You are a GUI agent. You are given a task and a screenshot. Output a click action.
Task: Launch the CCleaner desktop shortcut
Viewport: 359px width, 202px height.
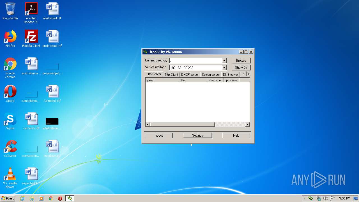(x=10, y=149)
